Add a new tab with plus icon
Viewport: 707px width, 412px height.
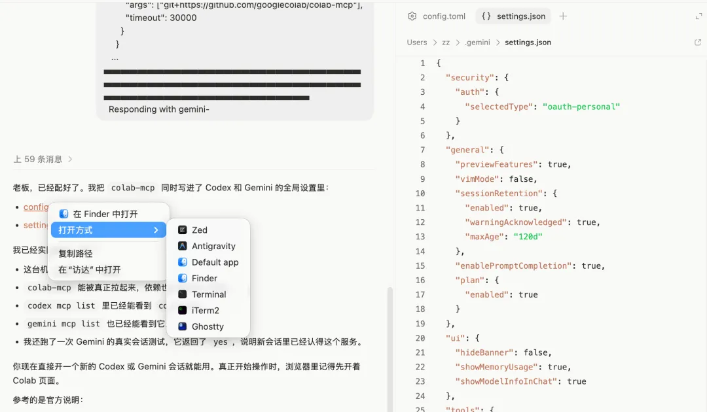pos(563,16)
